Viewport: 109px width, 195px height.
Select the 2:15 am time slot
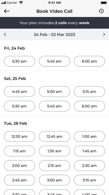tap(54, 166)
